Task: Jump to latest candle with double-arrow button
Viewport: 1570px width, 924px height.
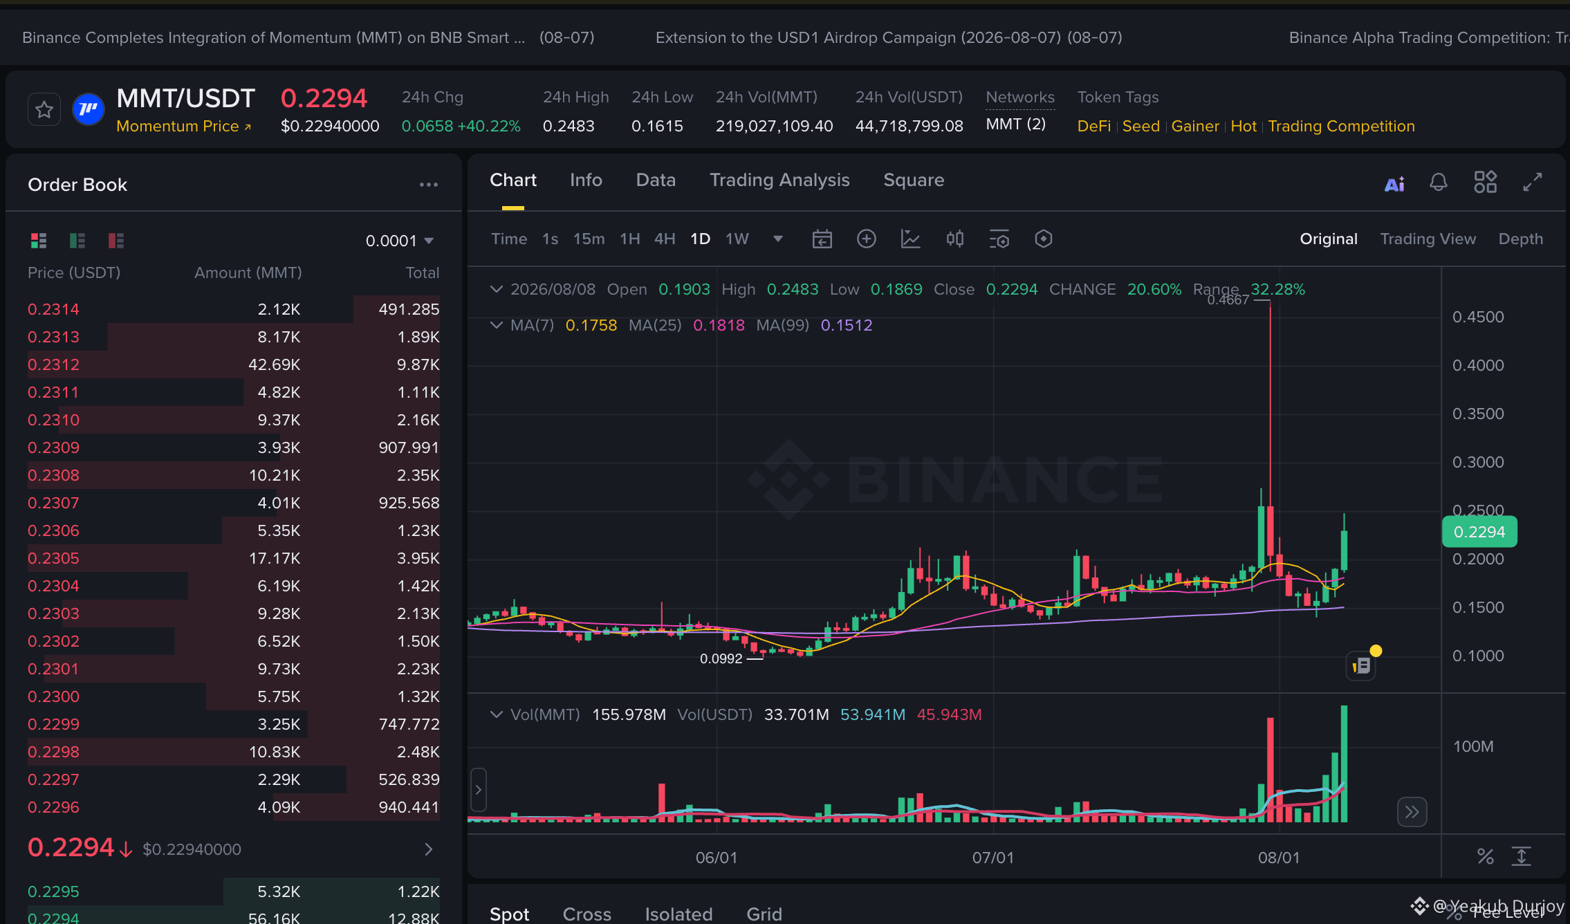Action: (x=1412, y=812)
